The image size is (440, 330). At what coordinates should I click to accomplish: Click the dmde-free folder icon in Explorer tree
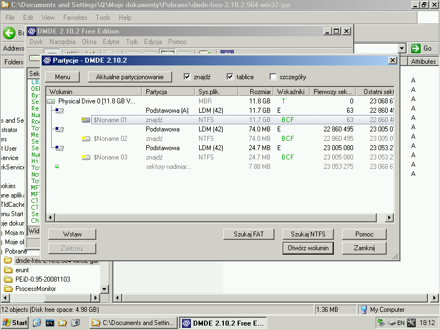(x=8, y=261)
